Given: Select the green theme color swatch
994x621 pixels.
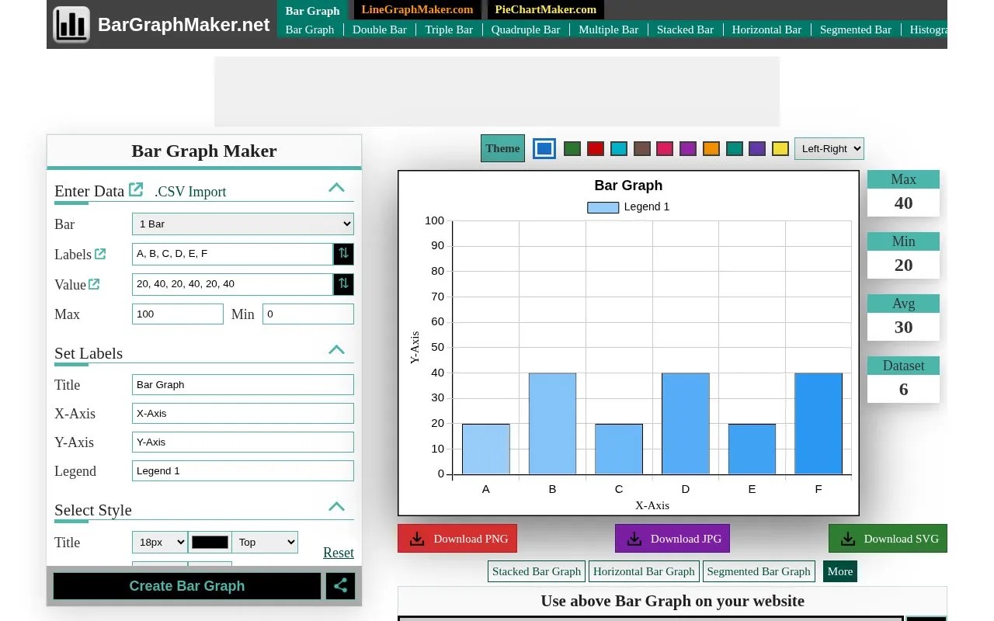Looking at the screenshot, I should coord(572,148).
